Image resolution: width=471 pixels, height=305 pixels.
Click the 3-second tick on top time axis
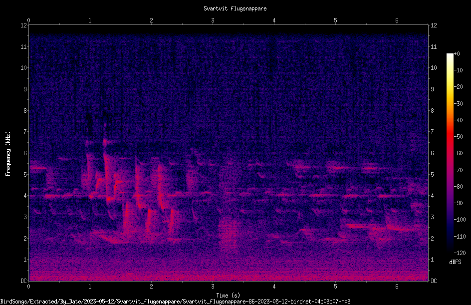point(213,20)
